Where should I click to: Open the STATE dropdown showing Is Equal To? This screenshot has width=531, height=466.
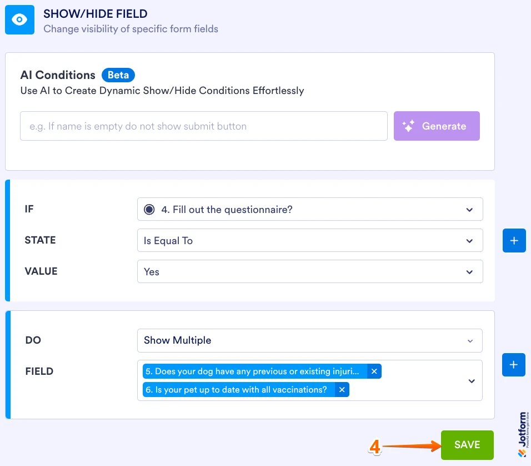(x=309, y=240)
